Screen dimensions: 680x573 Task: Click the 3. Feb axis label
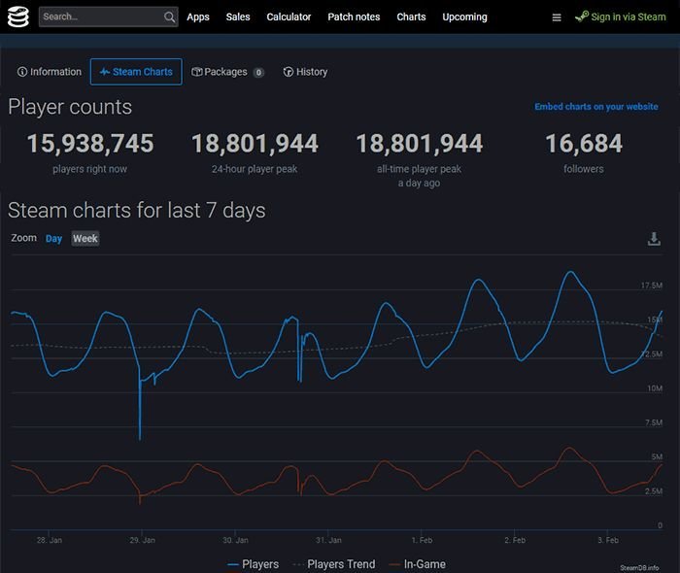(x=608, y=541)
